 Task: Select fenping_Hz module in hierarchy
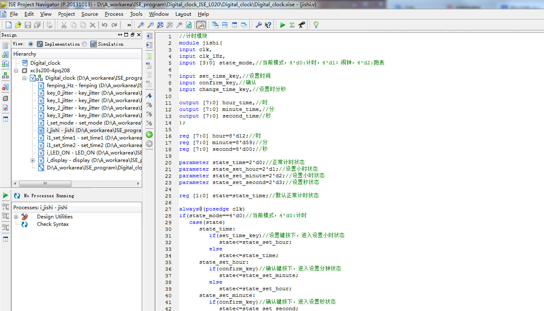(60, 86)
